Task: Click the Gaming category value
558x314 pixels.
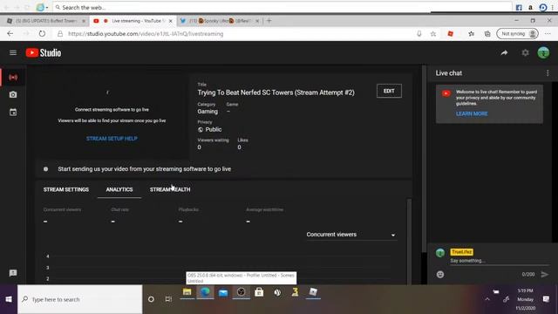Action: coord(208,112)
